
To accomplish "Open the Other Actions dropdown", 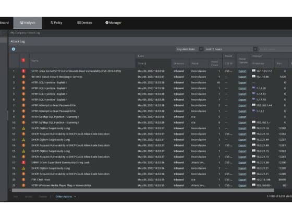I will click(66, 197).
